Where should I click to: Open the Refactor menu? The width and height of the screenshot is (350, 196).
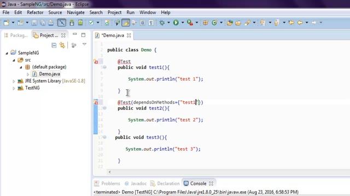tap(35, 13)
